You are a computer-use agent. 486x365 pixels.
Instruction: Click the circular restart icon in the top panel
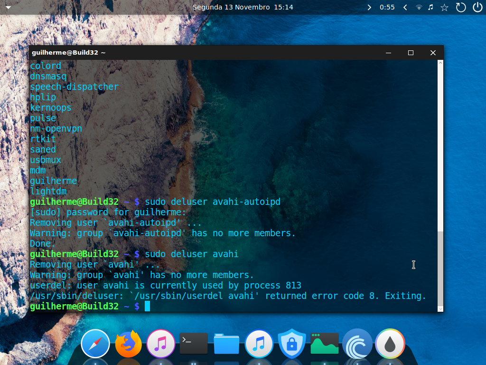click(460, 7)
